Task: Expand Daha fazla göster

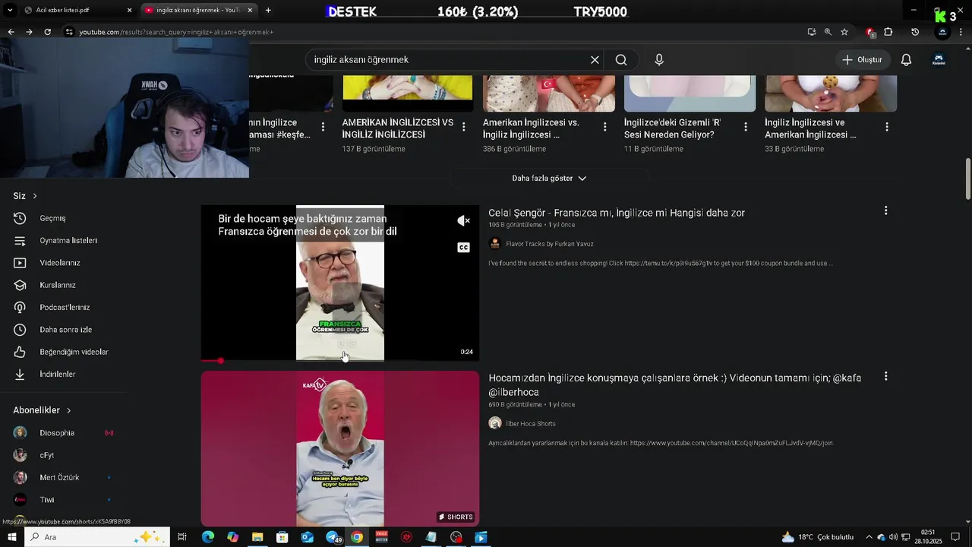Action: point(549,179)
